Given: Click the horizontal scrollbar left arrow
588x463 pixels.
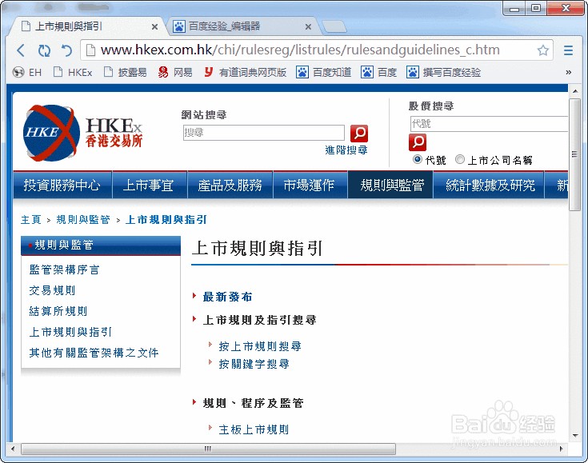Looking at the screenshot, I should tap(13, 449).
